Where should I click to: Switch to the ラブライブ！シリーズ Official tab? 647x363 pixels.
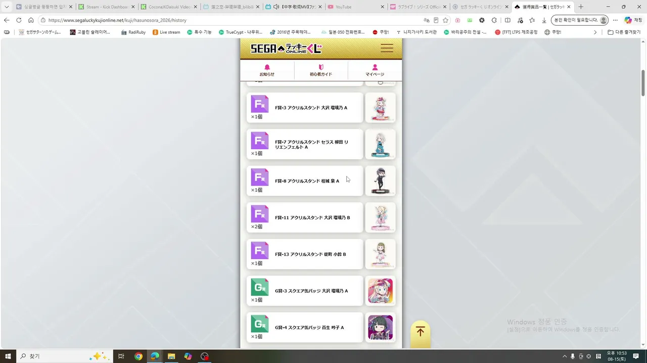pyautogui.click(x=418, y=7)
